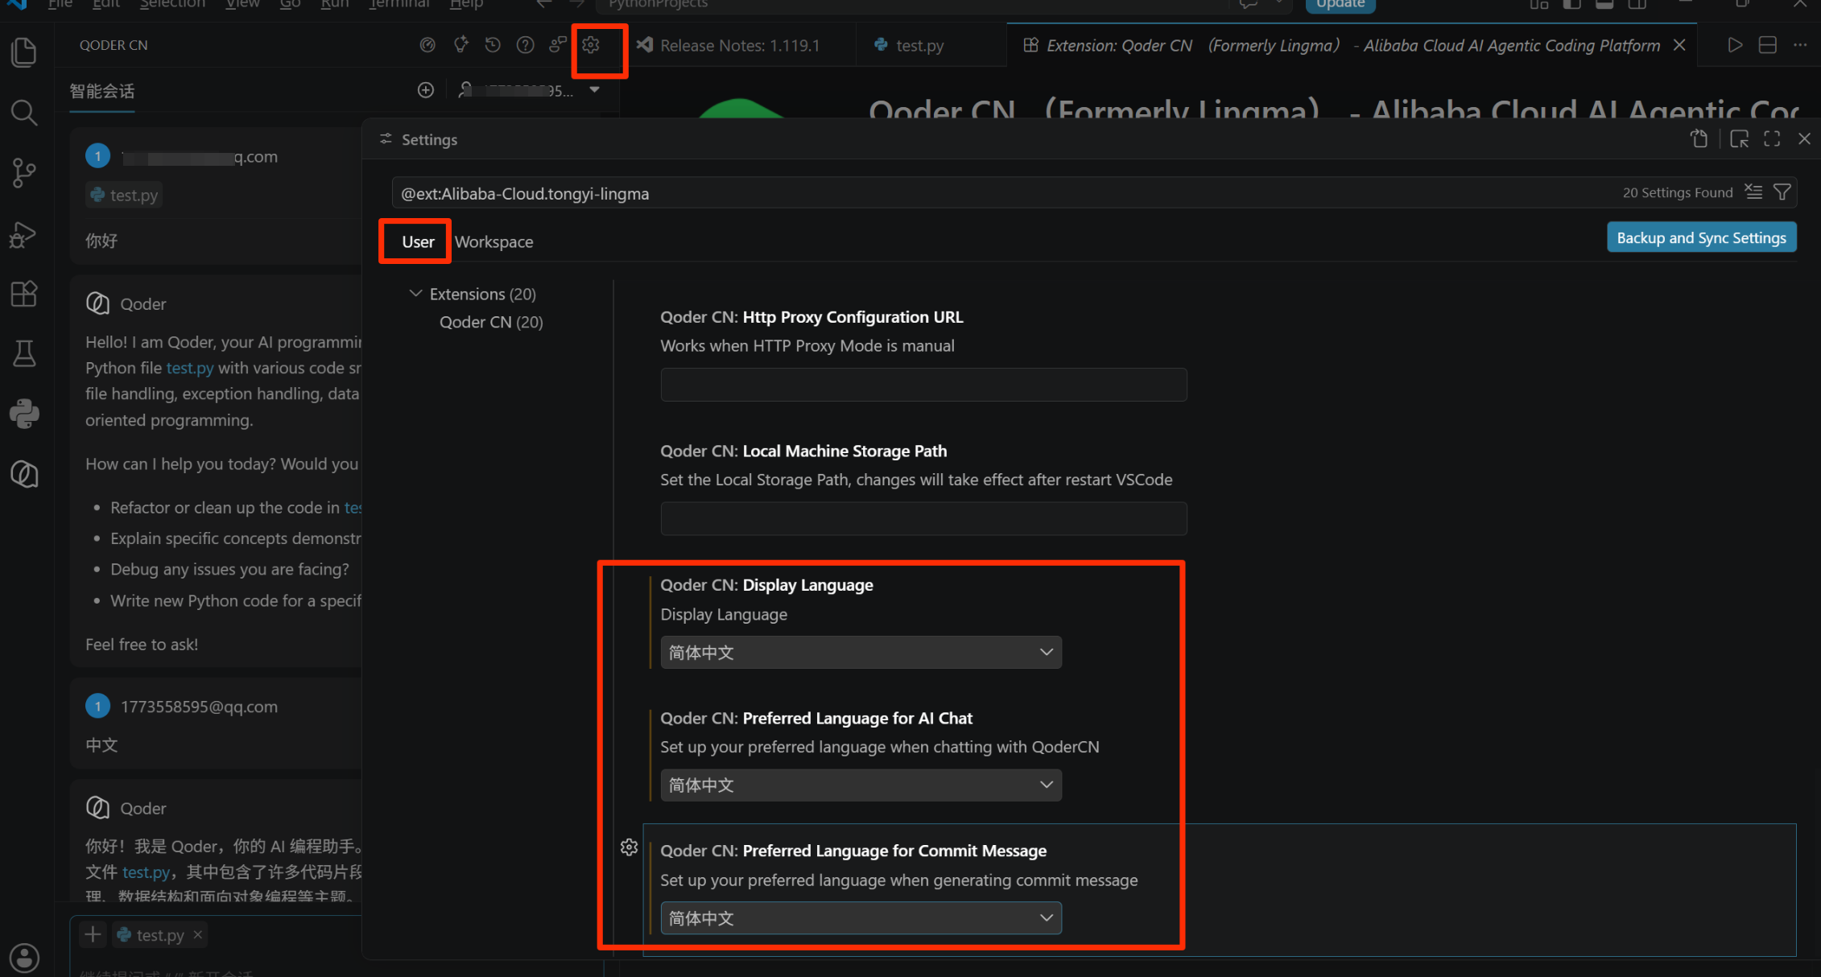Clear the settings search input
Viewport: 1821px width, 977px height.
[x=1753, y=192]
